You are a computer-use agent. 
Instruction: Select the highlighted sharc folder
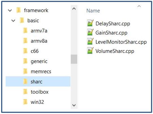coord(38,81)
